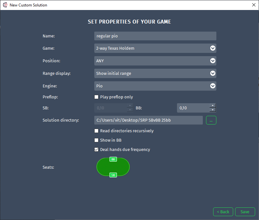Click the application logo in title bar
The width and height of the screenshot is (259, 220).
tap(5, 5)
